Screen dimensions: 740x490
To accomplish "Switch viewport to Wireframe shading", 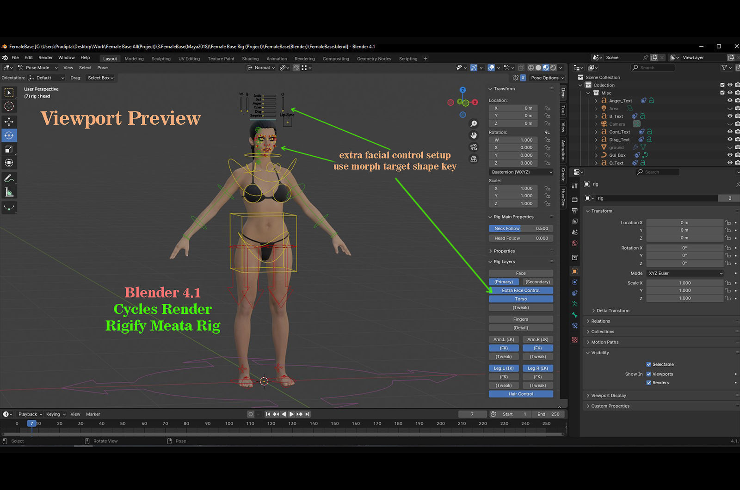I will [531, 68].
